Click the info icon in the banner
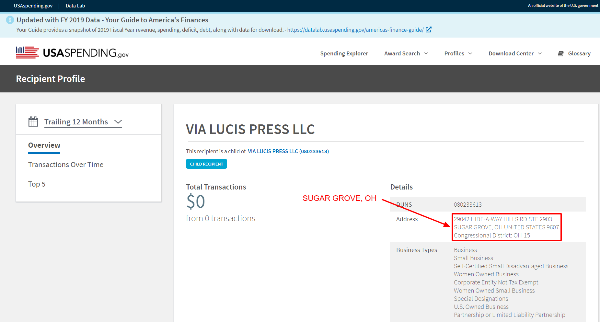This screenshot has width=600, height=322. click(x=10, y=20)
